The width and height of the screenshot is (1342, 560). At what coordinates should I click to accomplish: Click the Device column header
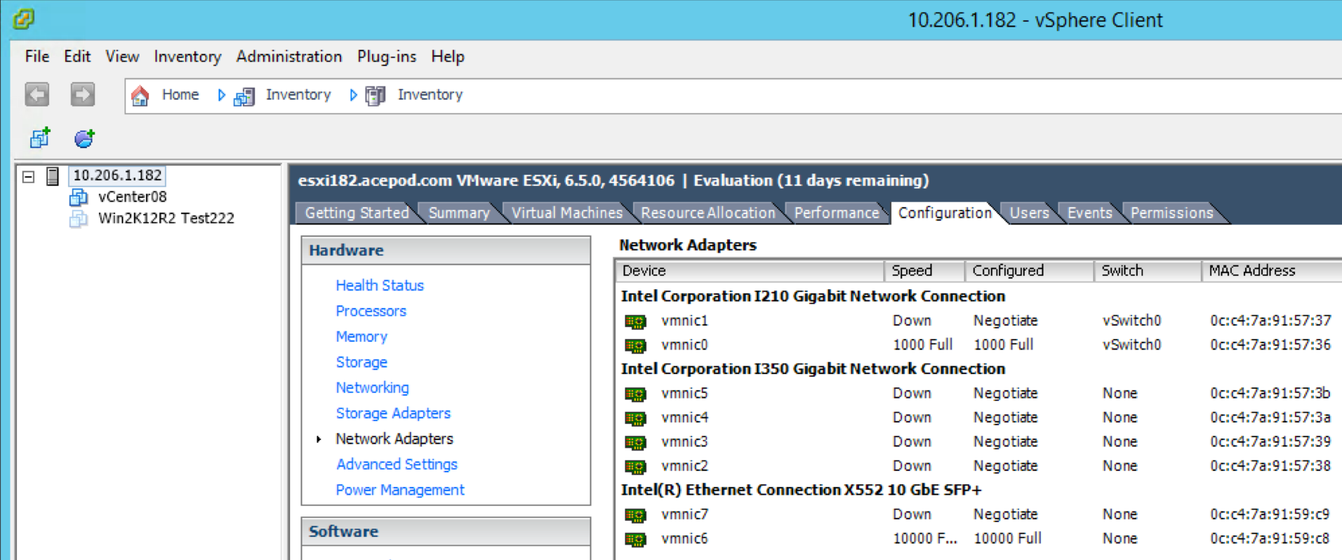[749, 271]
